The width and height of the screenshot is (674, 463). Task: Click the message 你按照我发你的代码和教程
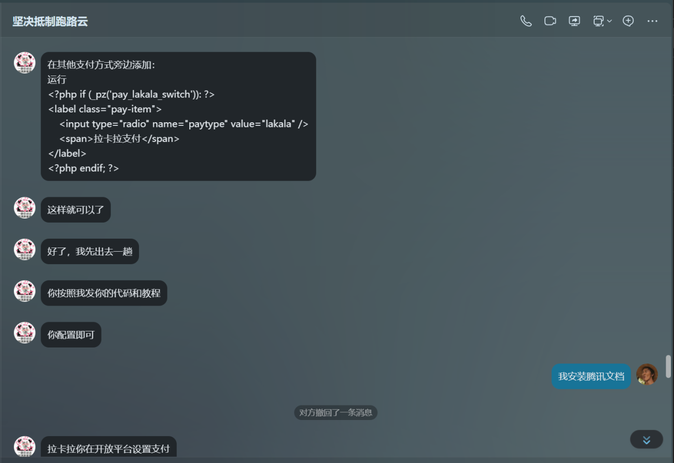(104, 293)
